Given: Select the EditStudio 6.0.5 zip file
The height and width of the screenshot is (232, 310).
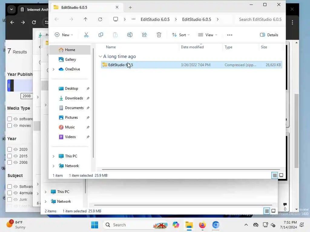Looking at the screenshot, I should pos(191,65).
